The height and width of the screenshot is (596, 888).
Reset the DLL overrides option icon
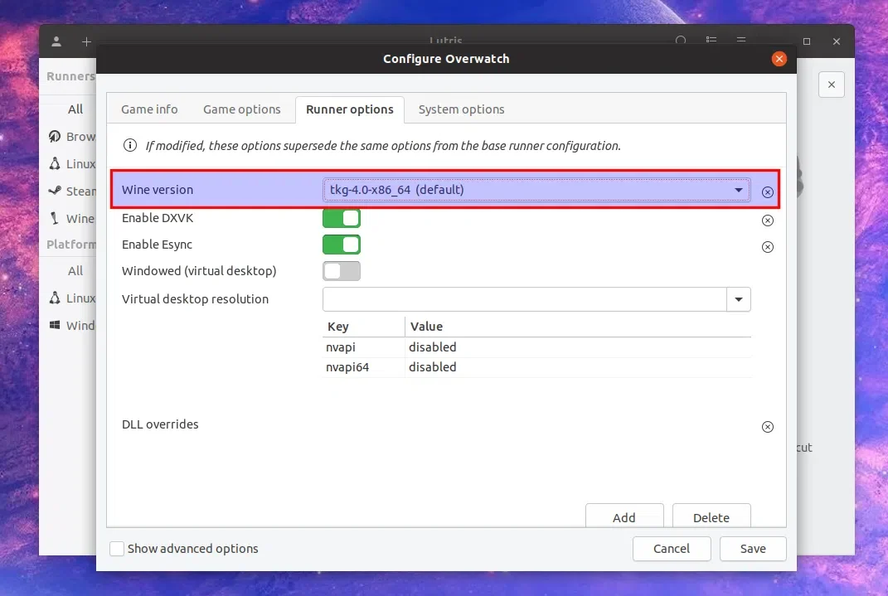(768, 427)
